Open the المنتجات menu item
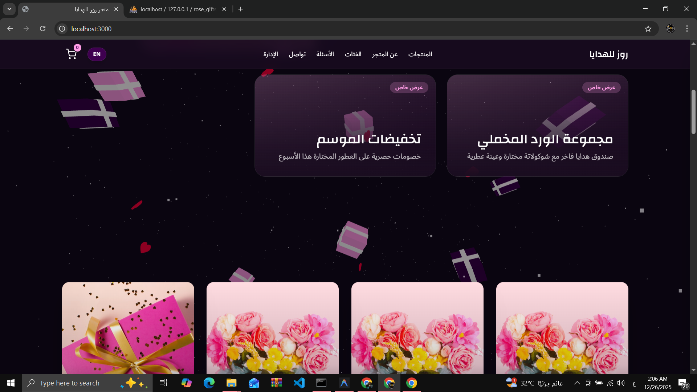Screen dimensions: 697x392 click(420, 54)
